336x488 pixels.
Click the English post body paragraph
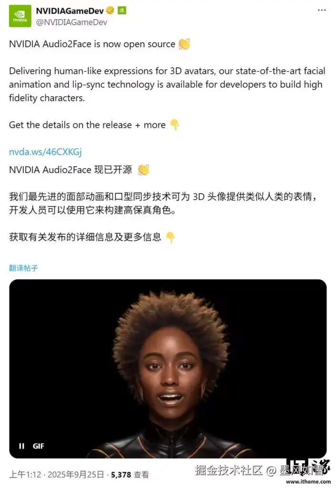coord(167,84)
